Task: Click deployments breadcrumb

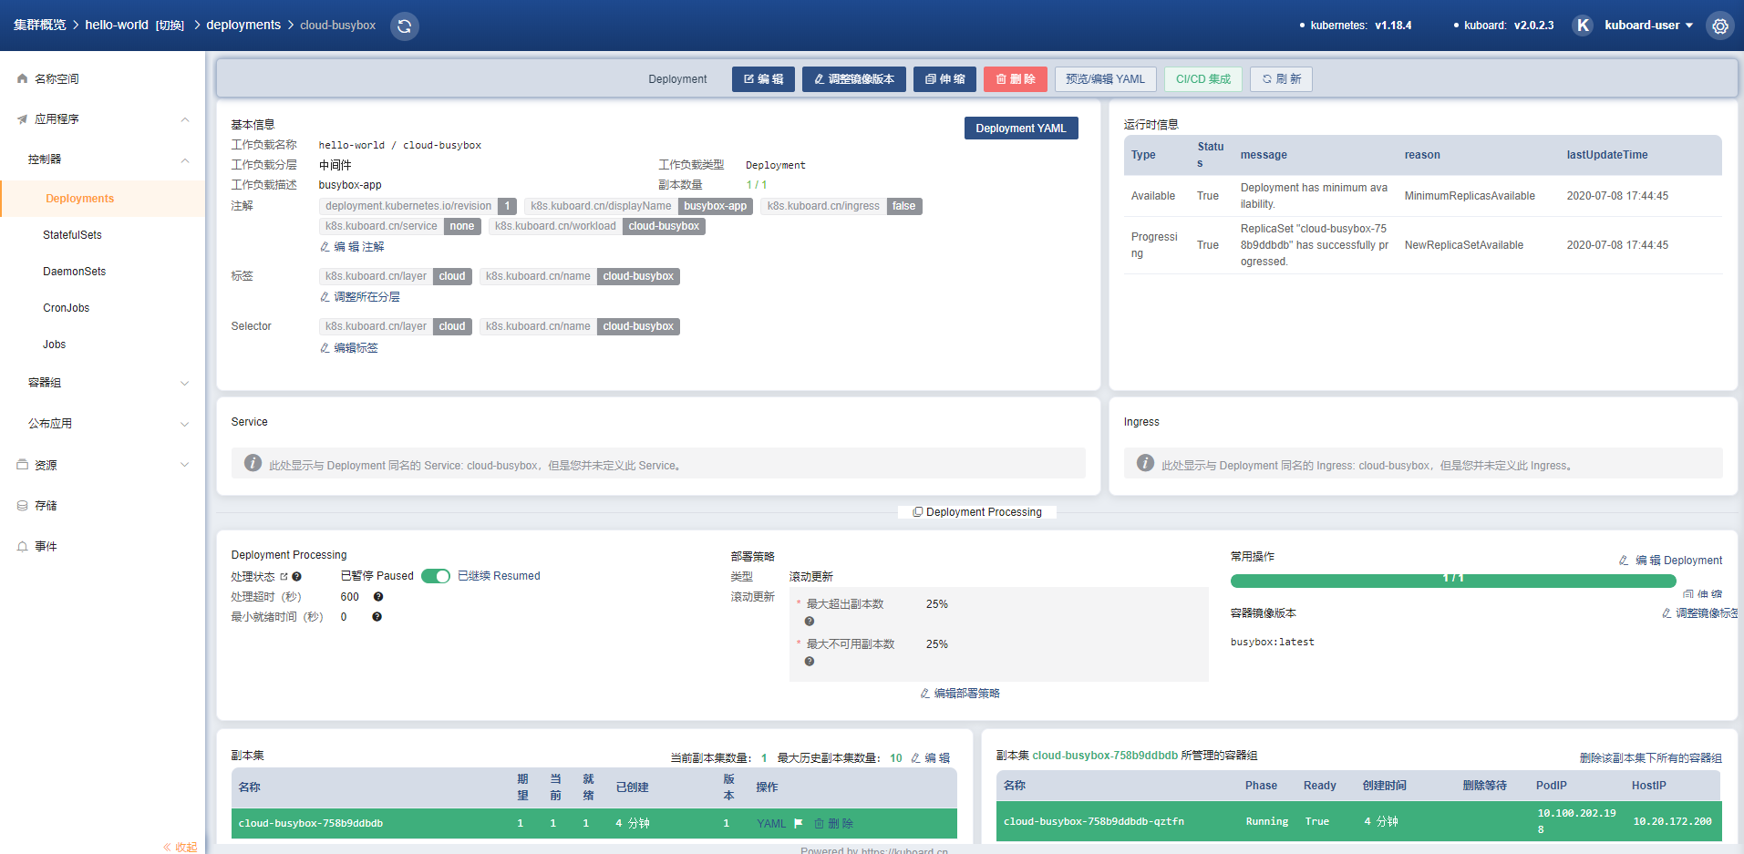Action: [243, 26]
